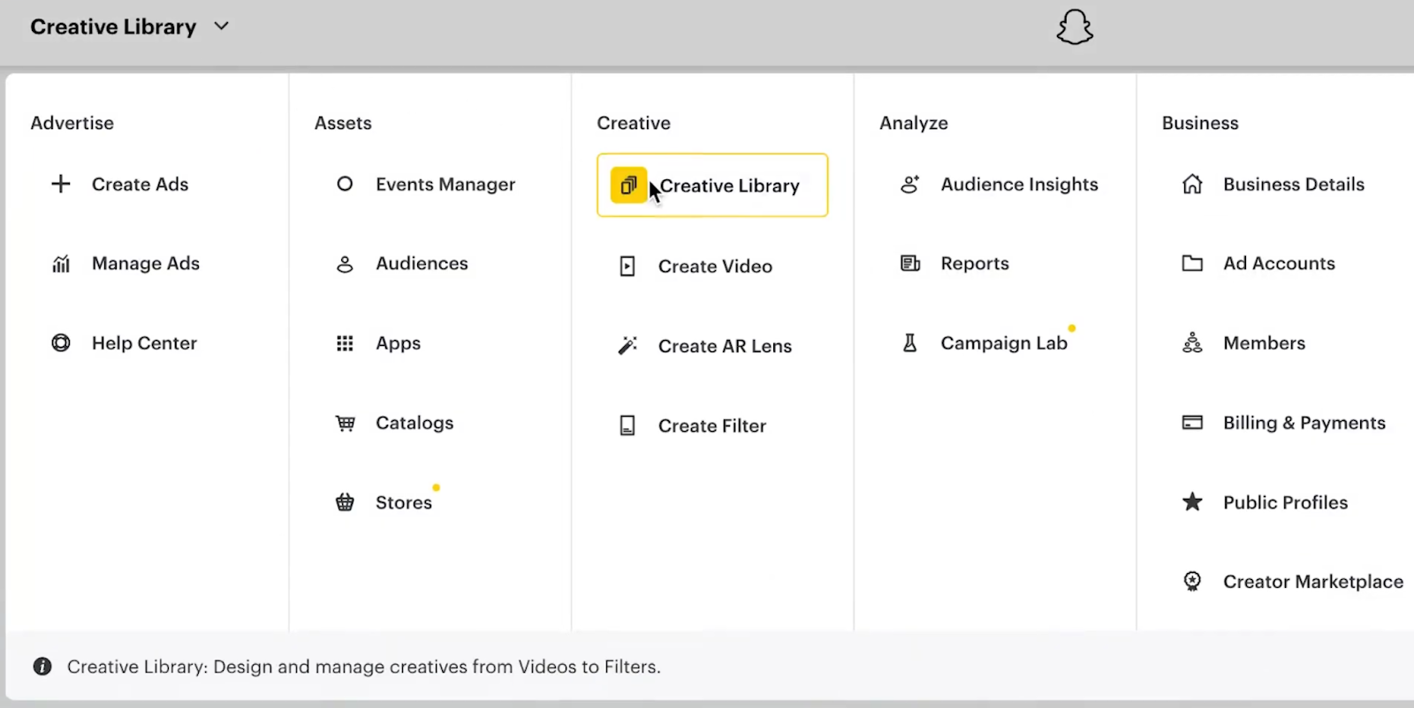This screenshot has width=1414, height=708.
Task: Click the info icon in footer bar
Action: pyautogui.click(x=42, y=667)
